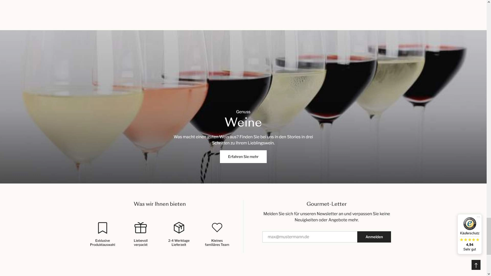Viewport: 491px width, 276px height.
Task: Click the bookmark icon for Exklusive Produktauswahl
Action: pyautogui.click(x=103, y=228)
